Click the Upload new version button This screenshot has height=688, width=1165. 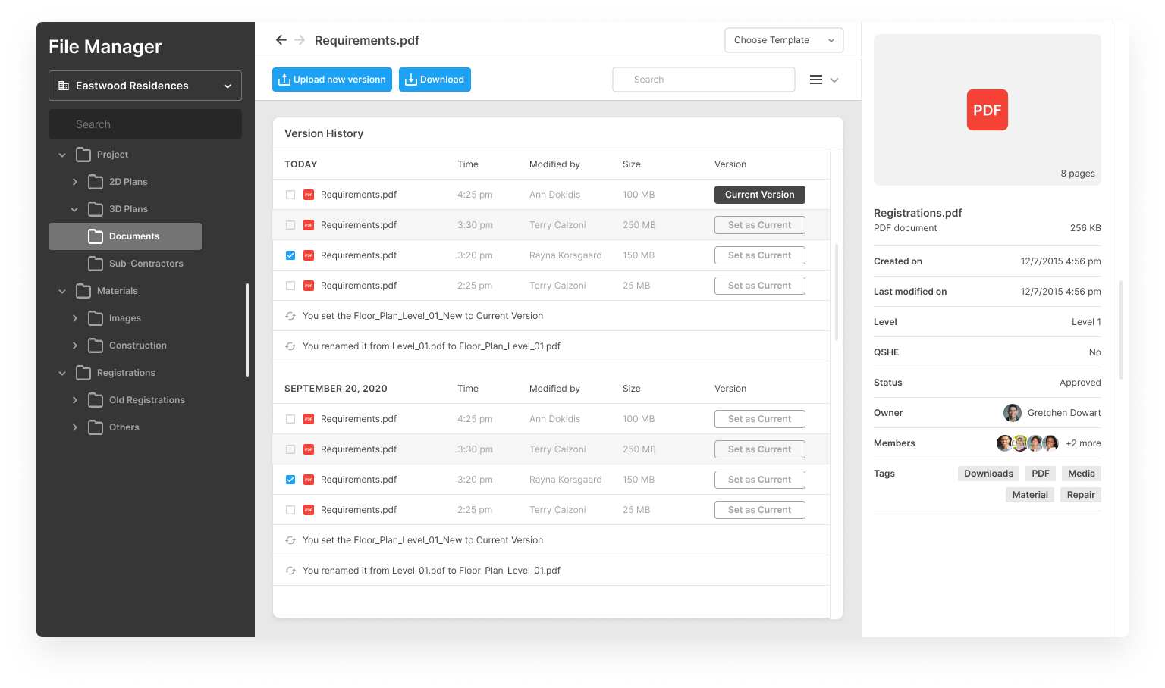click(x=332, y=80)
